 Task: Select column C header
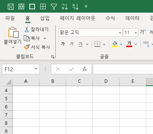point(79,81)
